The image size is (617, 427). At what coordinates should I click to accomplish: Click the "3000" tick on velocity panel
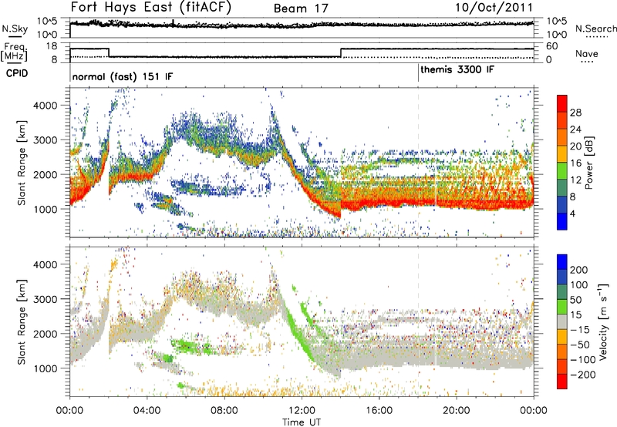(45, 299)
